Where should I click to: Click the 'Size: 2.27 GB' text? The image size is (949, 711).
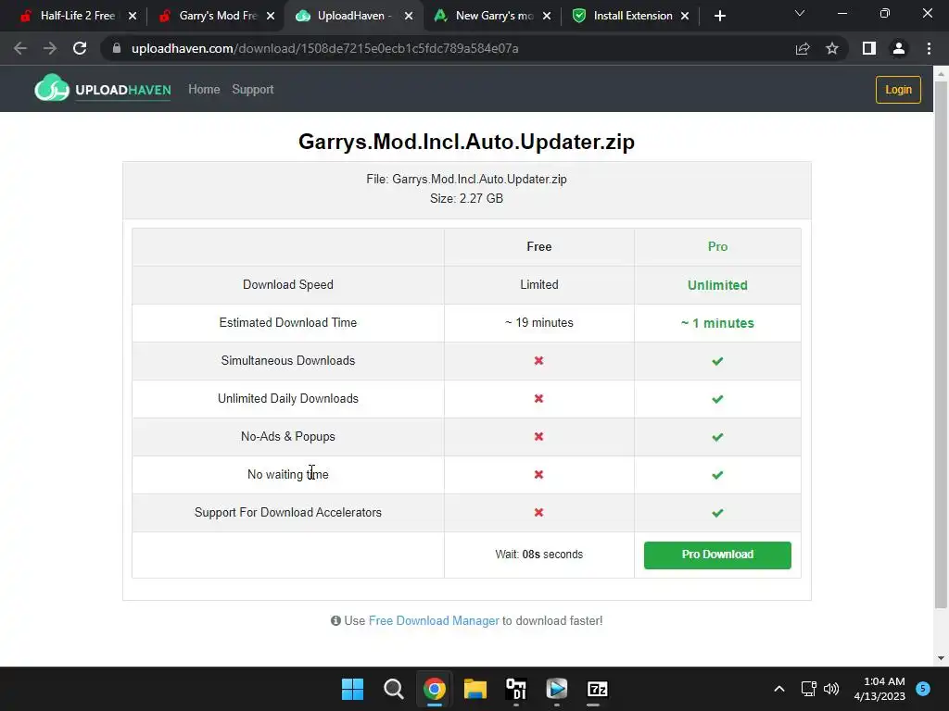pos(467,198)
